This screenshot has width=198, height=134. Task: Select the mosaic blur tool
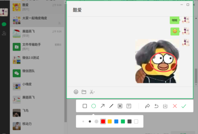click(x=120, y=106)
